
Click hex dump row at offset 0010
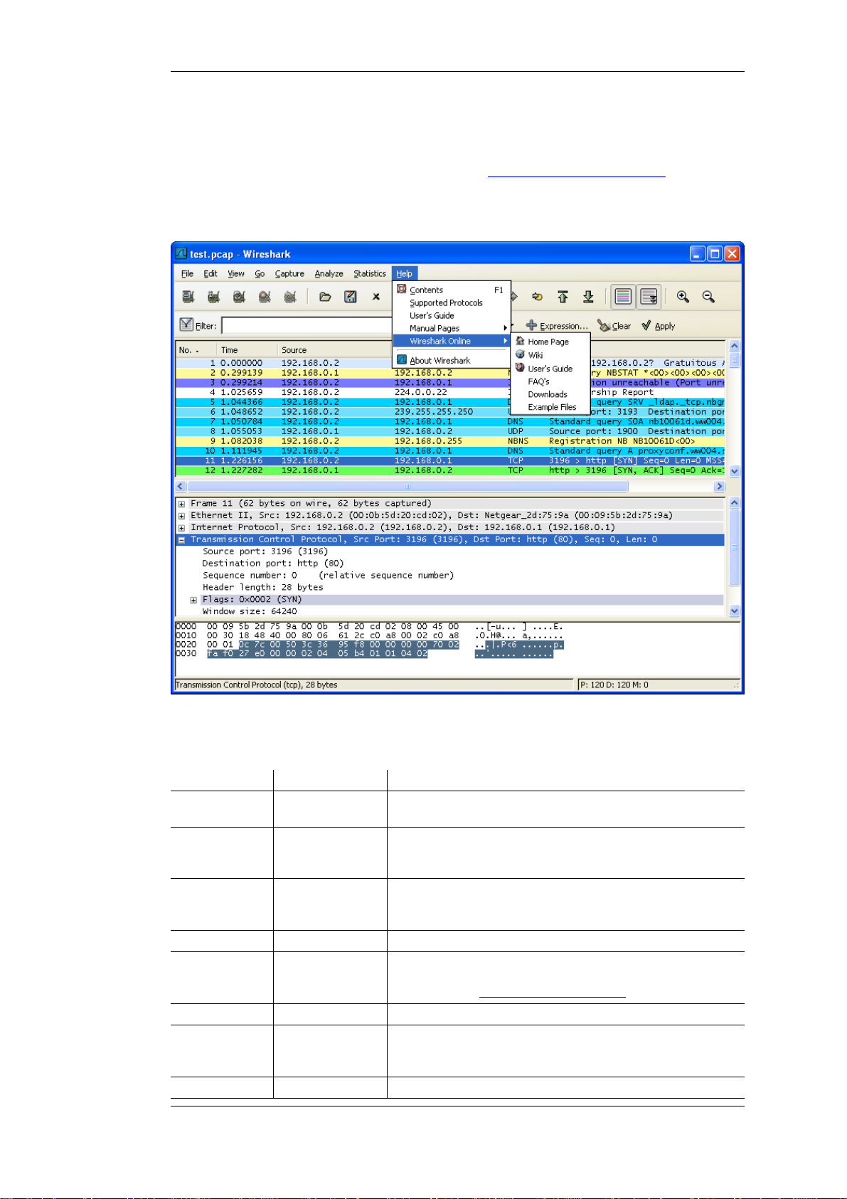[369, 635]
